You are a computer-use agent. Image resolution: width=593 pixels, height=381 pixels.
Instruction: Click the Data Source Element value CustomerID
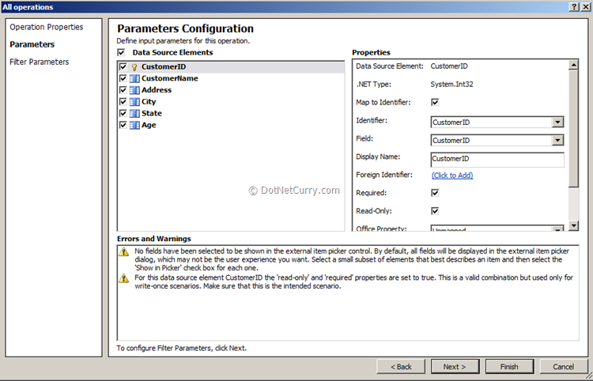449,66
